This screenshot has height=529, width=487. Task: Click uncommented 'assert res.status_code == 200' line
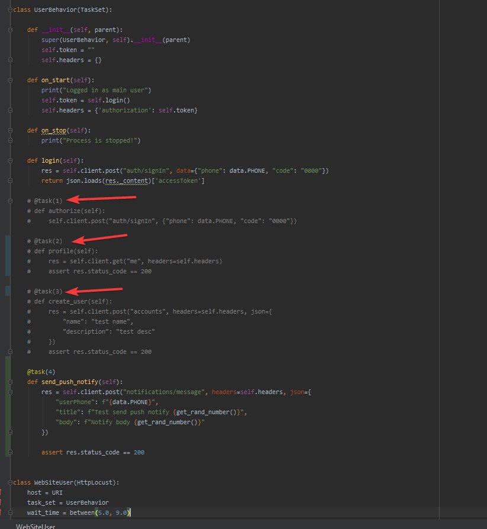pos(93,453)
